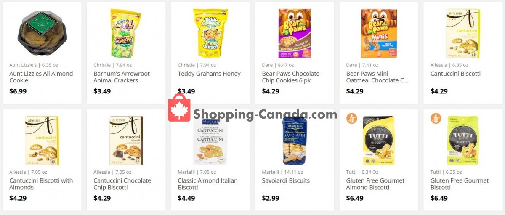Open the Classic Almond Italian Biscotti title
Screen dimensions: 505x215
pos(207,184)
